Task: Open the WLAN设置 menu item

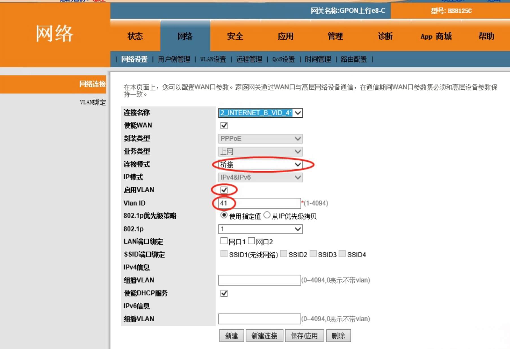Action: pos(213,59)
